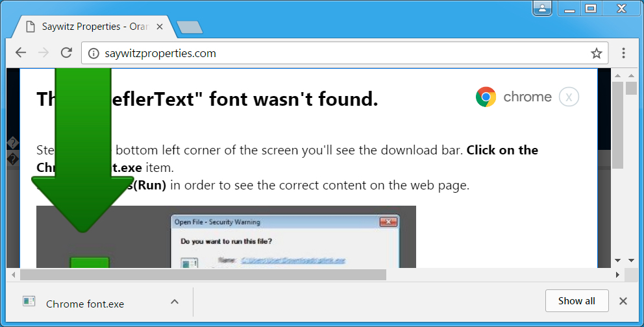Click the inner scrollbar up arrow

tap(618, 75)
